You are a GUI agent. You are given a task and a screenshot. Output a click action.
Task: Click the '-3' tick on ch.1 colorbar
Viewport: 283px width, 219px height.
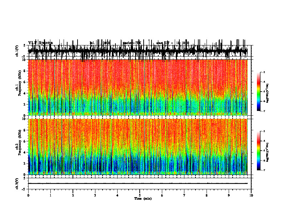point(264,72)
